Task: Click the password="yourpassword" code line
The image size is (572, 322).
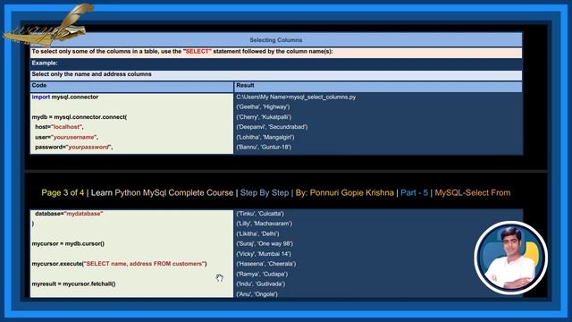Action: [73, 147]
